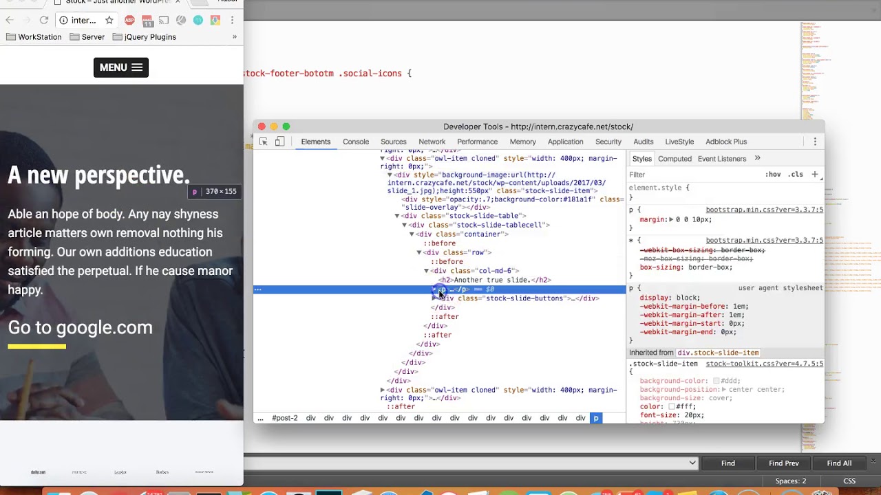
Task: Toggle the device toolbar icon in DevTools
Action: (279, 142)
